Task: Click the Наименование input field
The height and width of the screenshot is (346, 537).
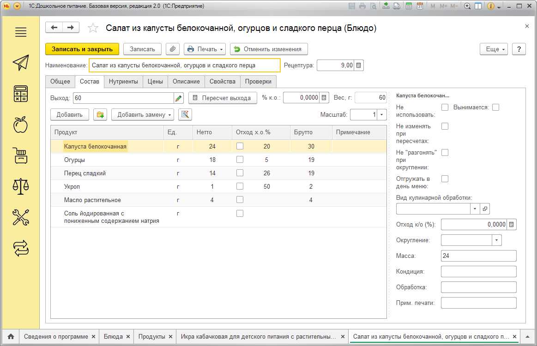Action: (x=185, y=66)
